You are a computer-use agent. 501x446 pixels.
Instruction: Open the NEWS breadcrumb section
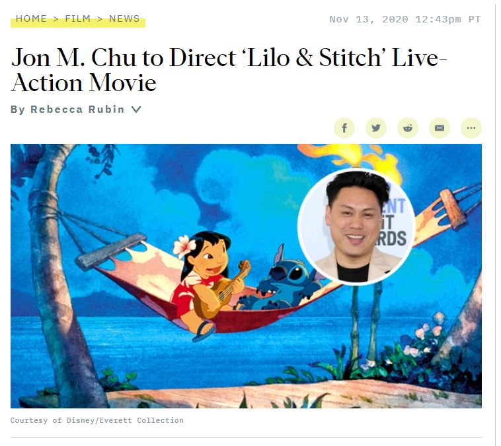point(124,19)
